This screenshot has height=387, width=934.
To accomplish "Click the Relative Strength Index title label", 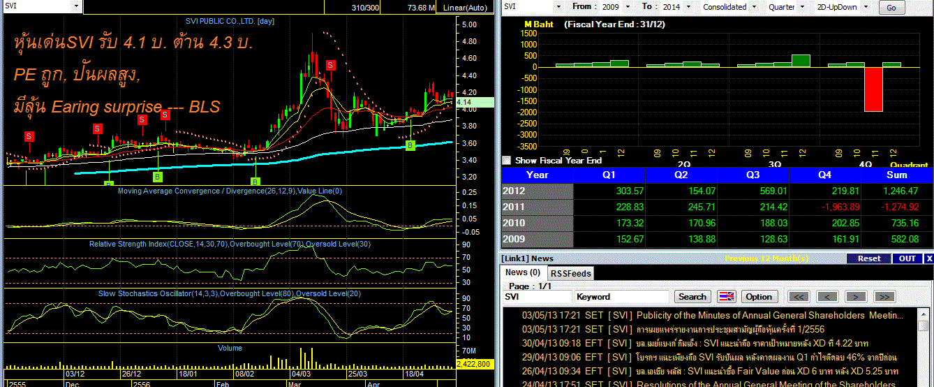I will pos(230,244).
